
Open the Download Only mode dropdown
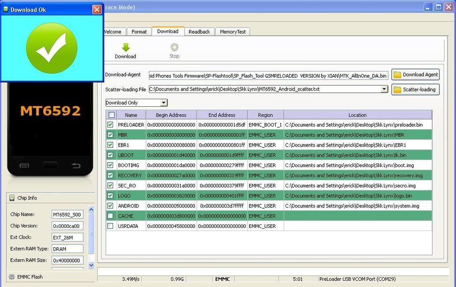[163, 103]
